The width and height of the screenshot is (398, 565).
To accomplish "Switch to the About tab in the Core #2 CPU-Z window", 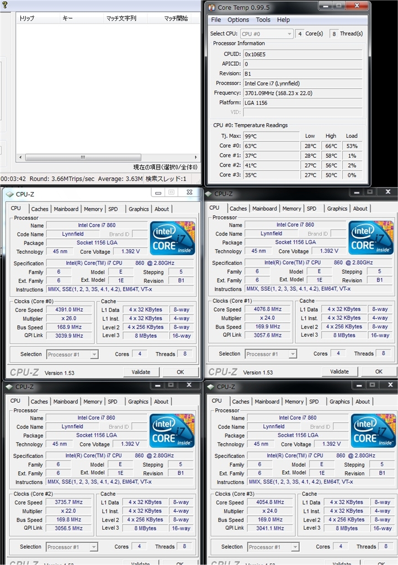I will tap(161, 402).
